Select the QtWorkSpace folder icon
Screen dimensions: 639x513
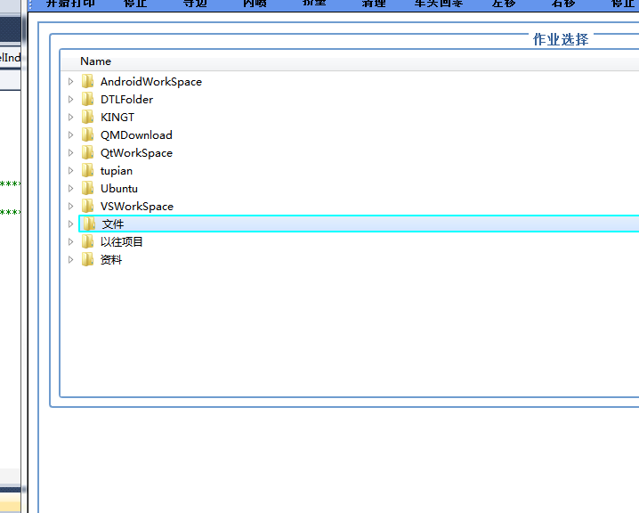[87, 152]
